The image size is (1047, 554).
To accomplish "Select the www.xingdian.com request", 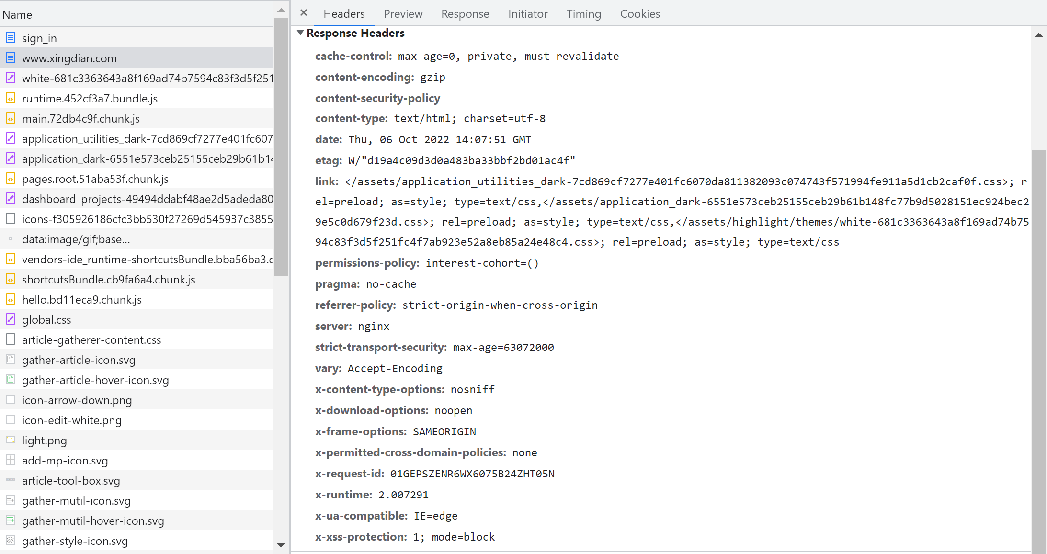I will [69, 58].
